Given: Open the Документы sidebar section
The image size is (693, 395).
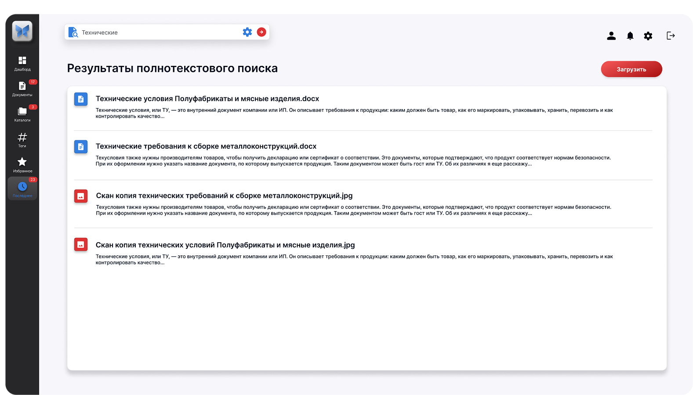Looking at the screenshot, I should tap(22, 89).
